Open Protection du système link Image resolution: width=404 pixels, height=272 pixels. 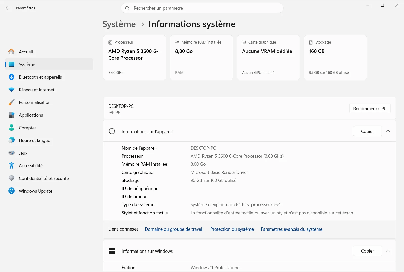click(232, 229)
